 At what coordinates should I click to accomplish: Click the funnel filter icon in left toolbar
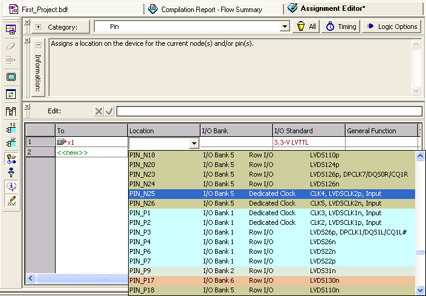pos(10,172)
